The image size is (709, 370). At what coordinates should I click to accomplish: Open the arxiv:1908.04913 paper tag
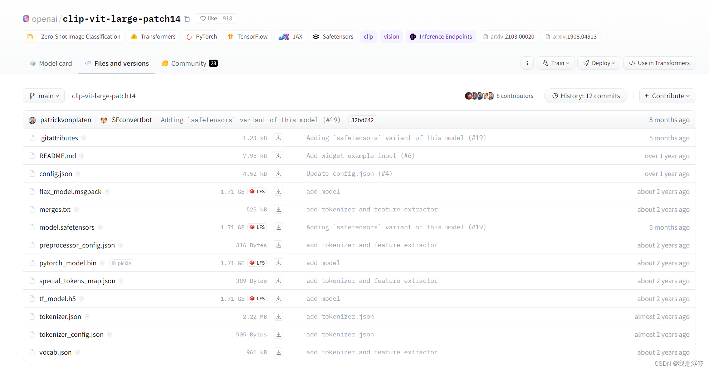[571, 37]
